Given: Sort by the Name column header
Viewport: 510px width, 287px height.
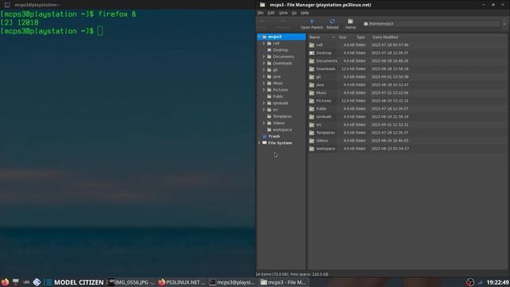Looking at the screenshot, I should [322, 37].
